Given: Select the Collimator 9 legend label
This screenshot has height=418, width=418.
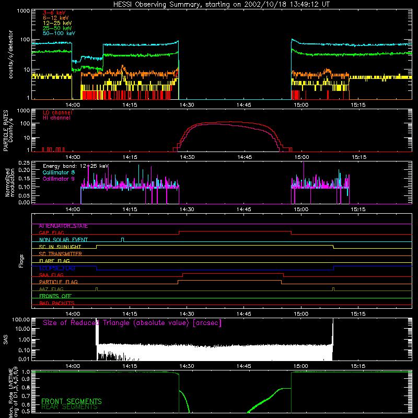Looking at the screenshot, I should 59,179.
